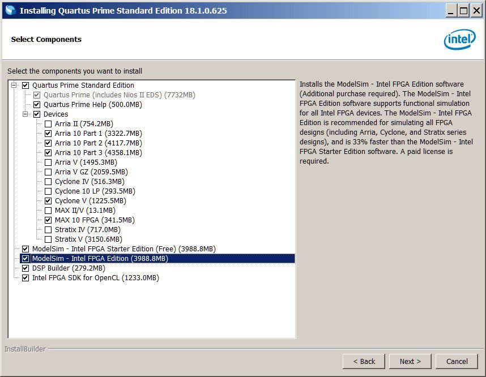Select the Arria 10 Part 1 label
Screen dimensions: 486x377
pos(98,134)
